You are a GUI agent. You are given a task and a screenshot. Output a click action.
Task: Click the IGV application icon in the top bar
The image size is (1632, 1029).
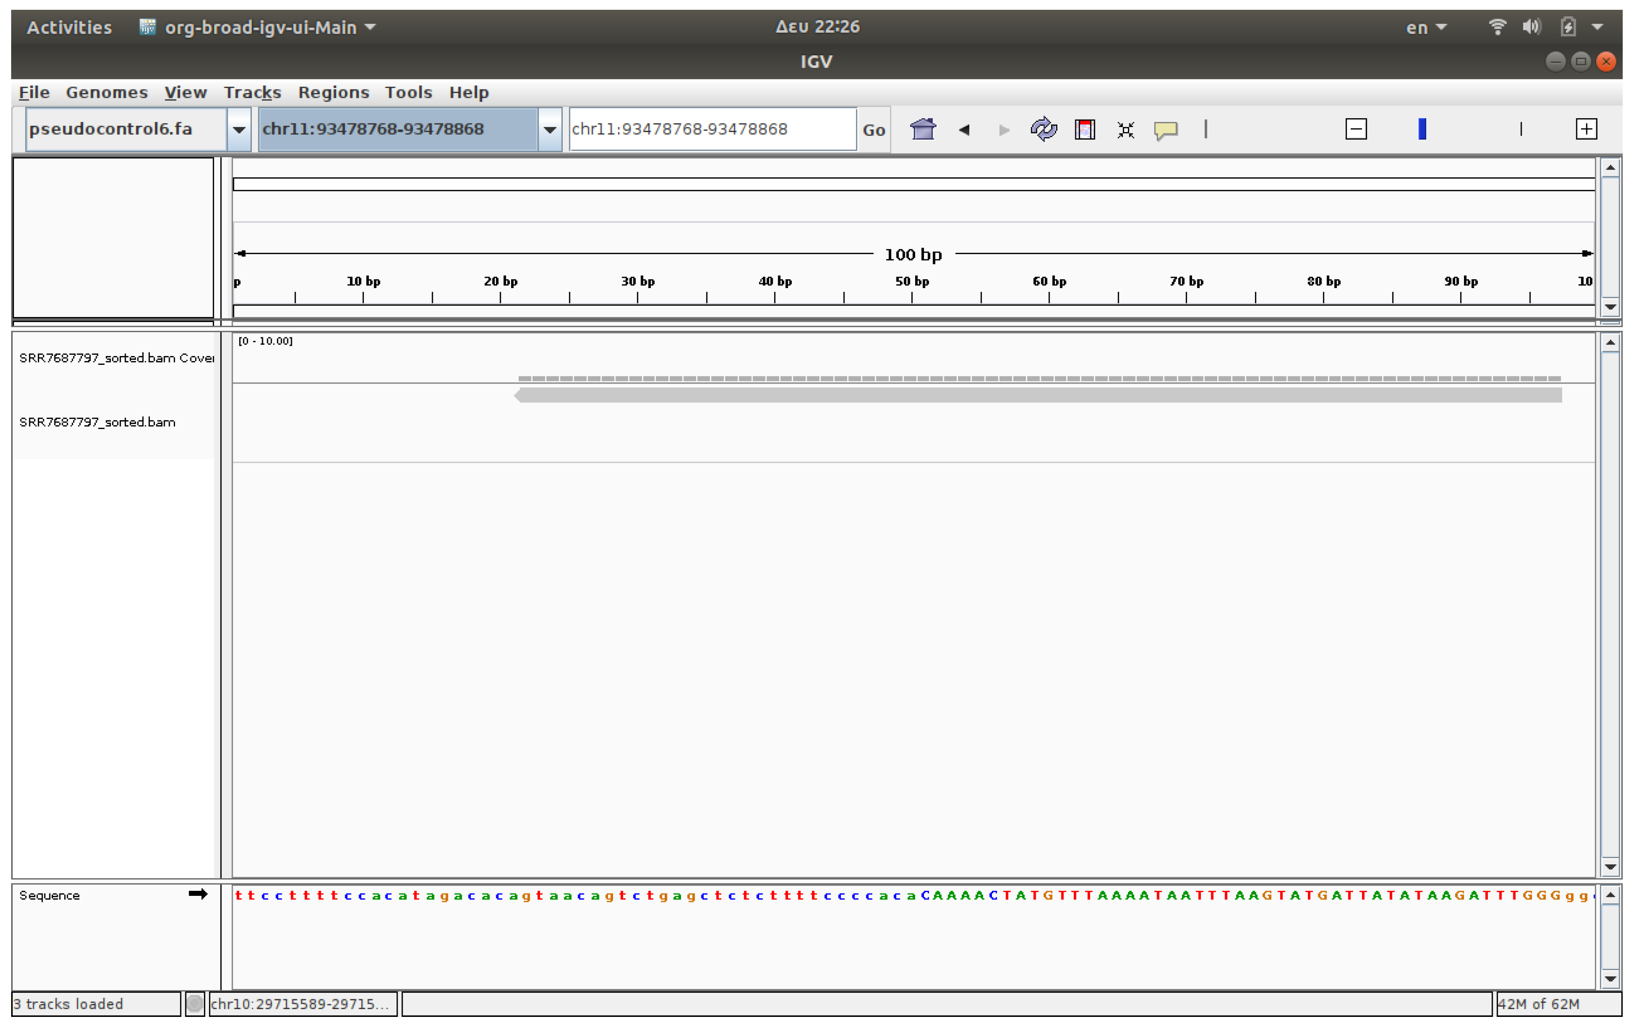(x=147, y=27)
